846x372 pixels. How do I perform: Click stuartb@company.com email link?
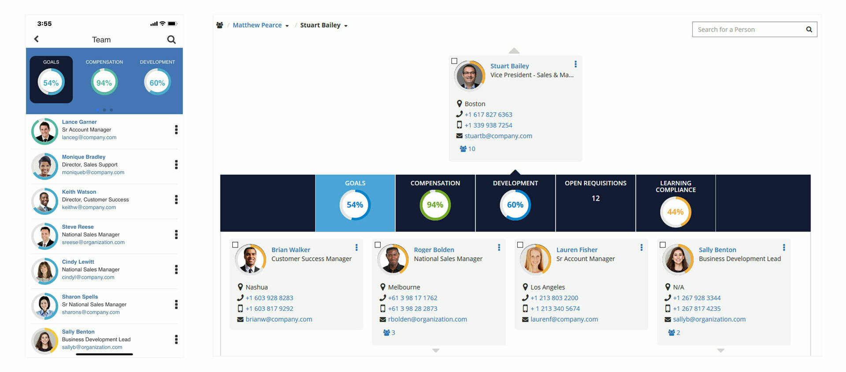point(498,136)
